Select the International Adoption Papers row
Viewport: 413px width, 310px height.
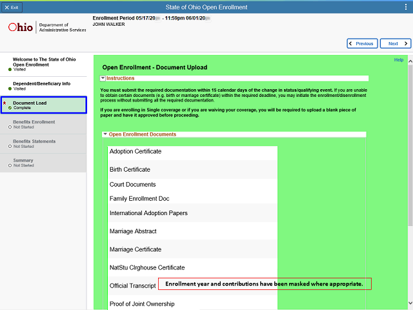point(192,213)
